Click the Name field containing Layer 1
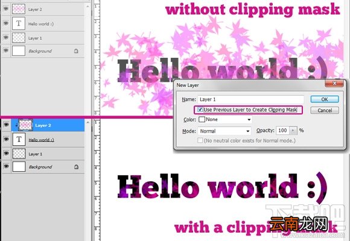 coord(250,99)
